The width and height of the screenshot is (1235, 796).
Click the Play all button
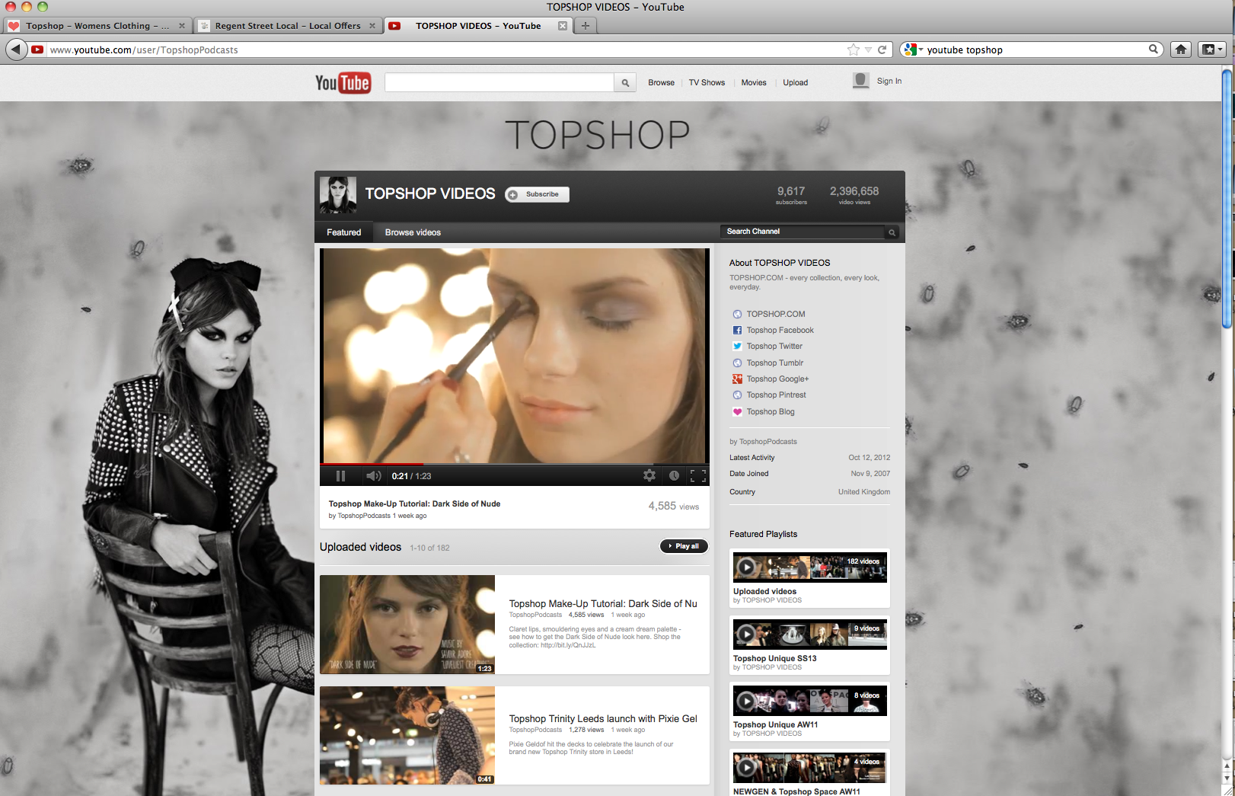[x=684, y=546]
